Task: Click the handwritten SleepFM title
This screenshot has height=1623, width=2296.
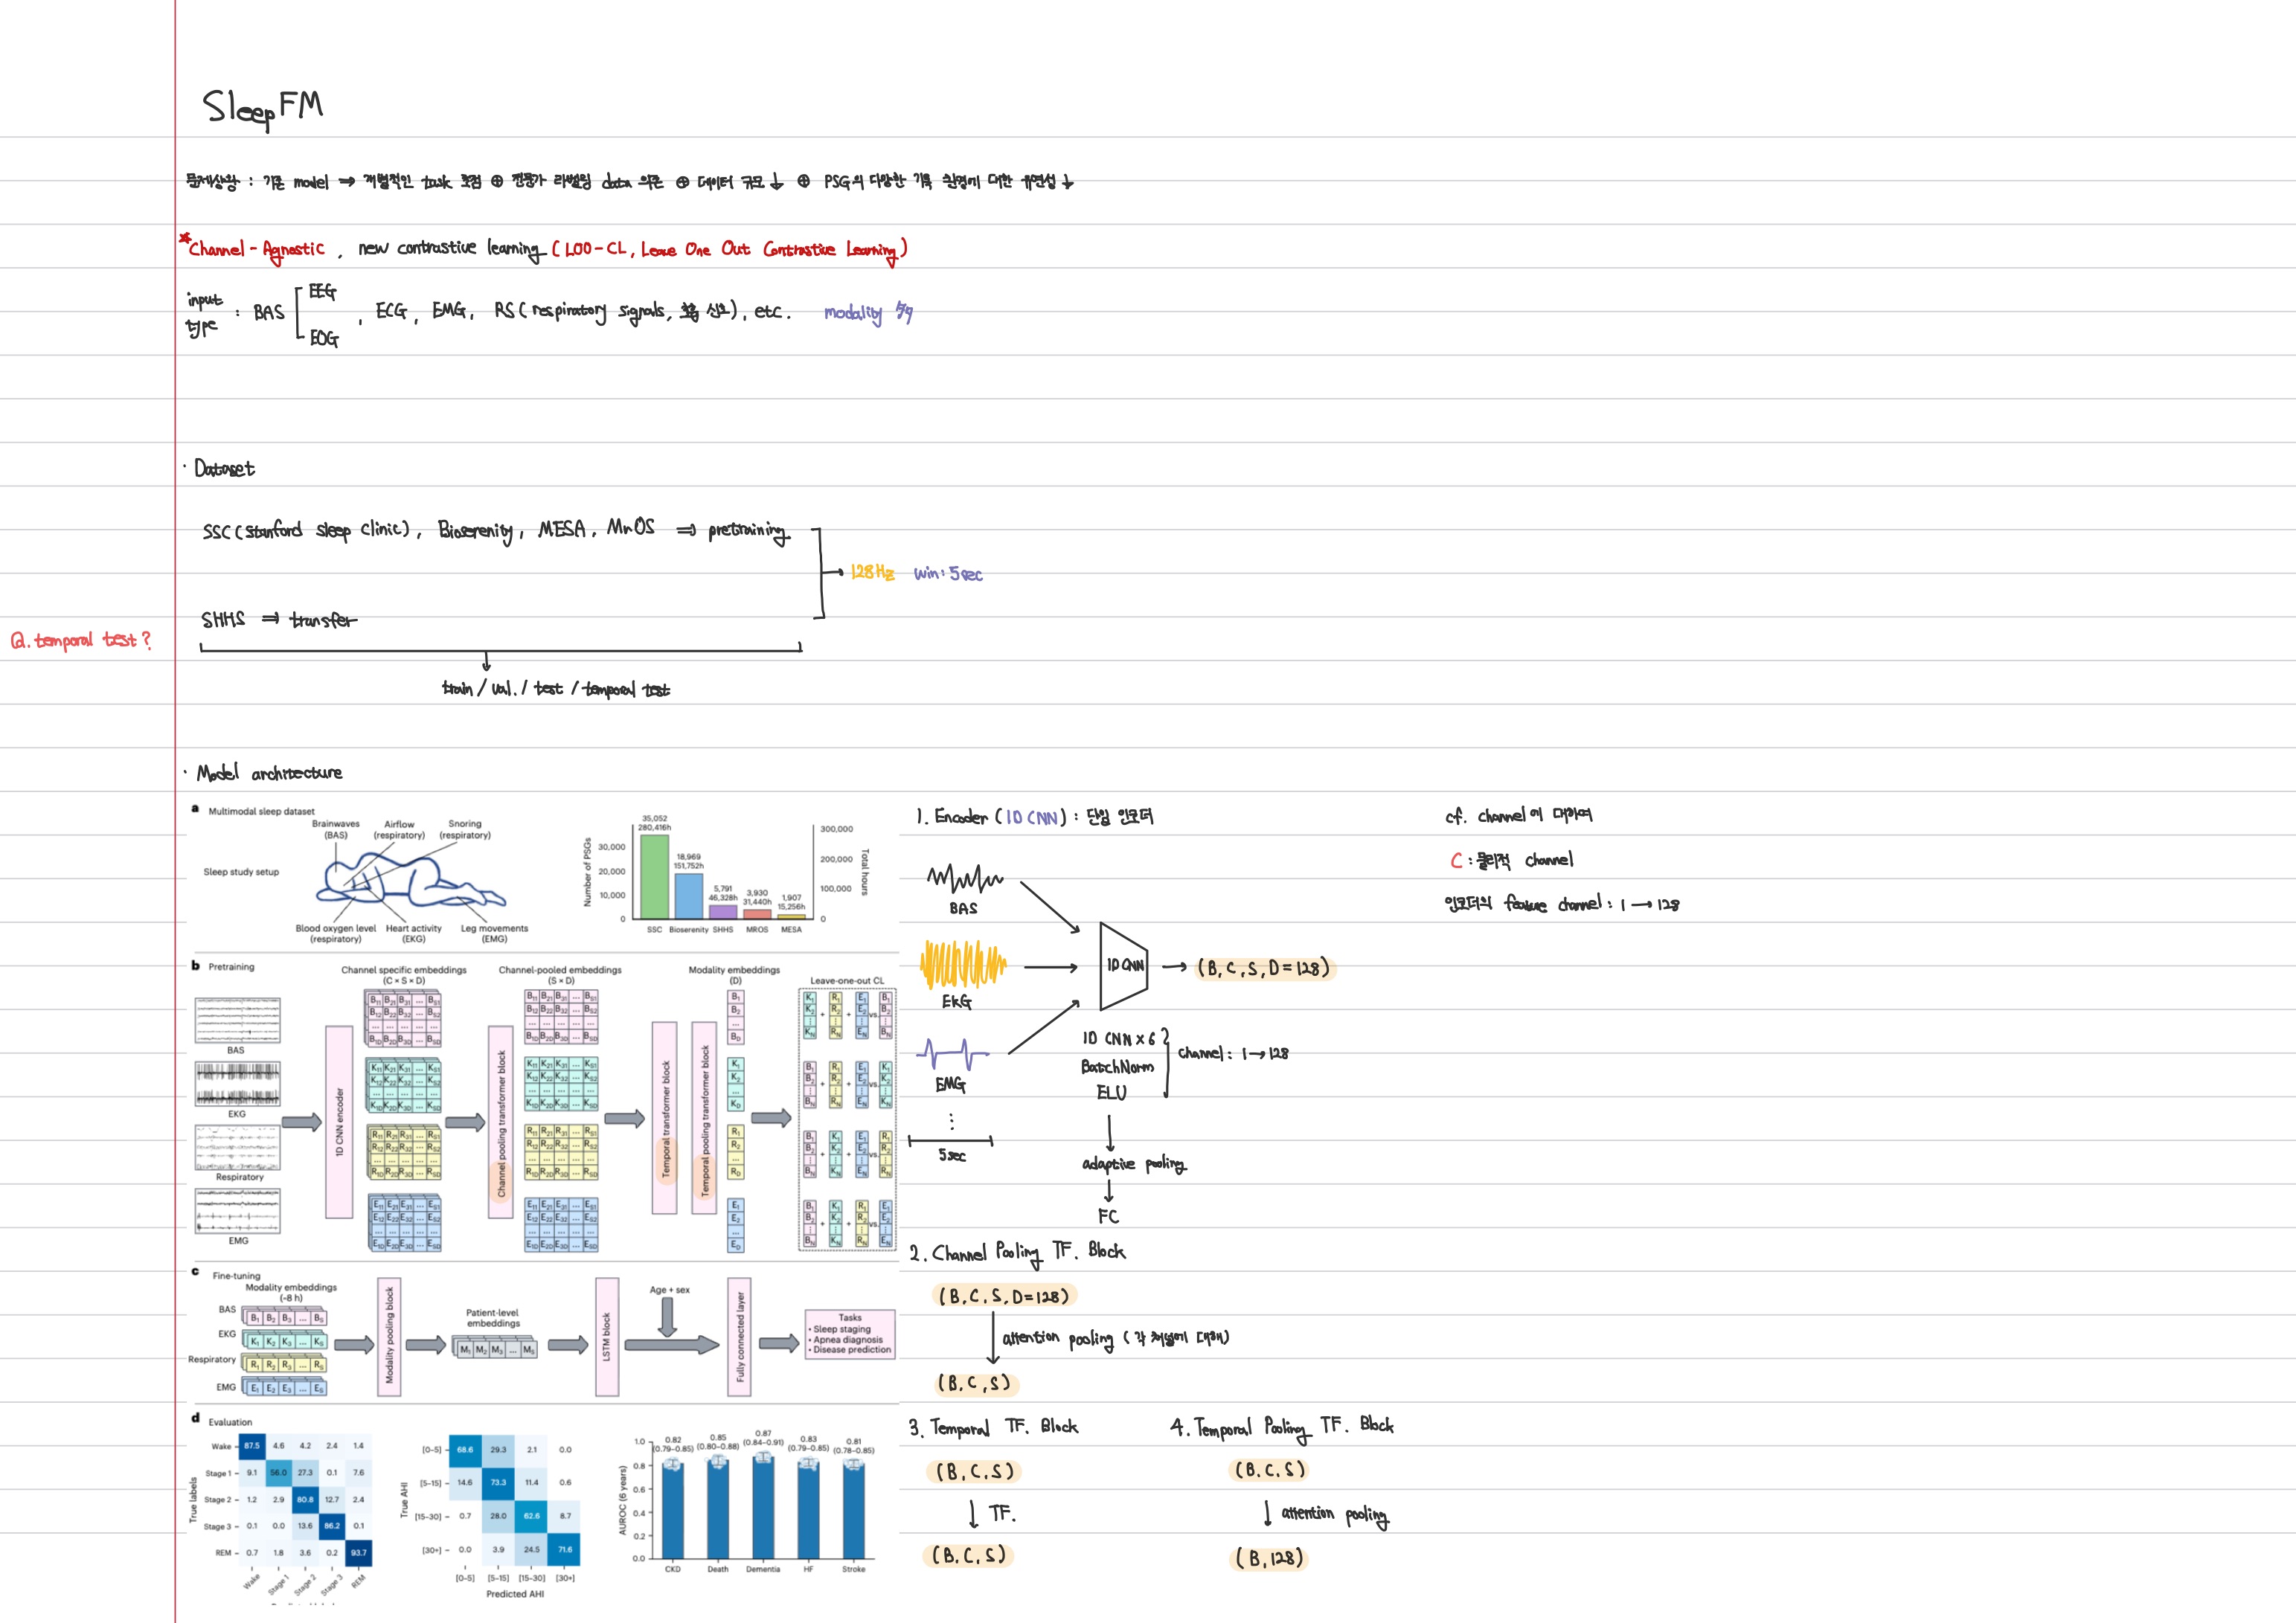Action: click(262, 108)
